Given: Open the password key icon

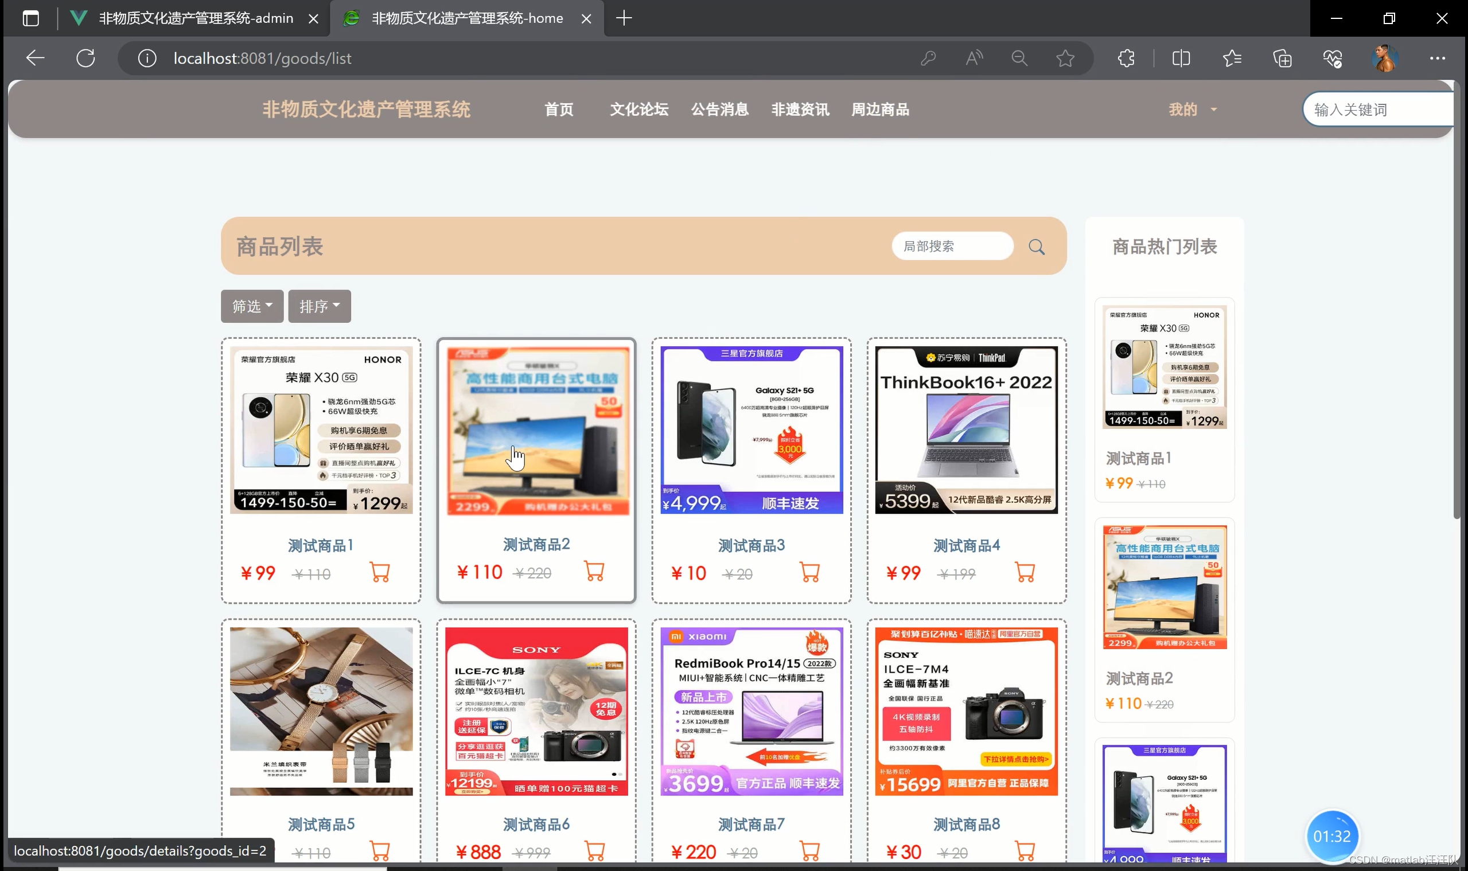Looking at the screenshot, I should click(928, 58).
